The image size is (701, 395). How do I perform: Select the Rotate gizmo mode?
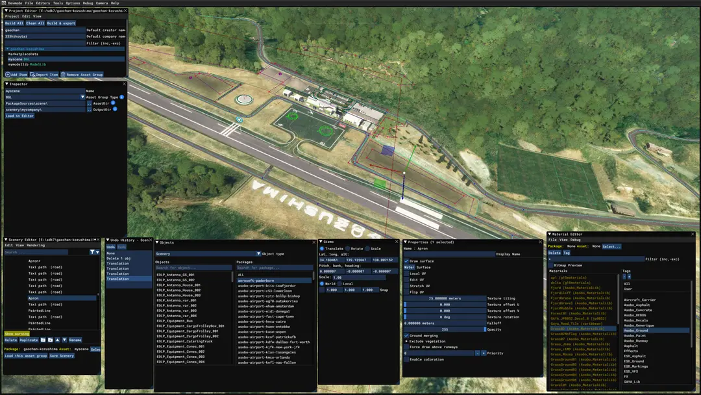point(347,248)
